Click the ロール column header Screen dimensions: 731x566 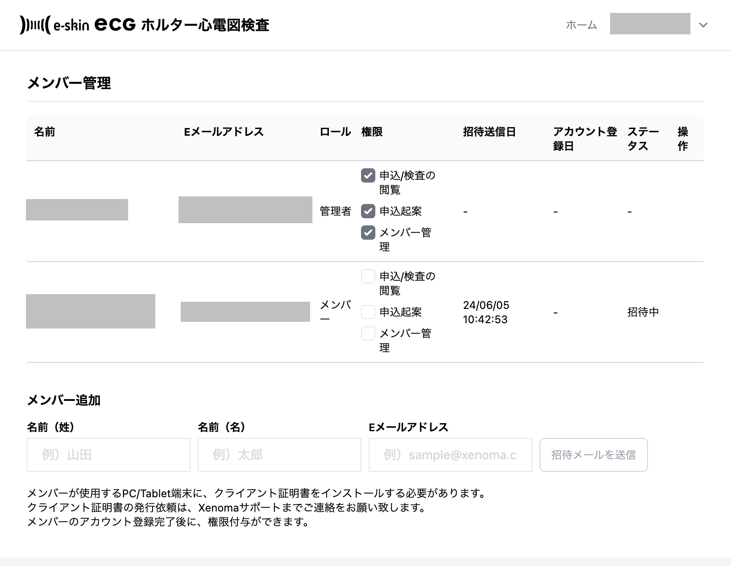click(335, 132)
